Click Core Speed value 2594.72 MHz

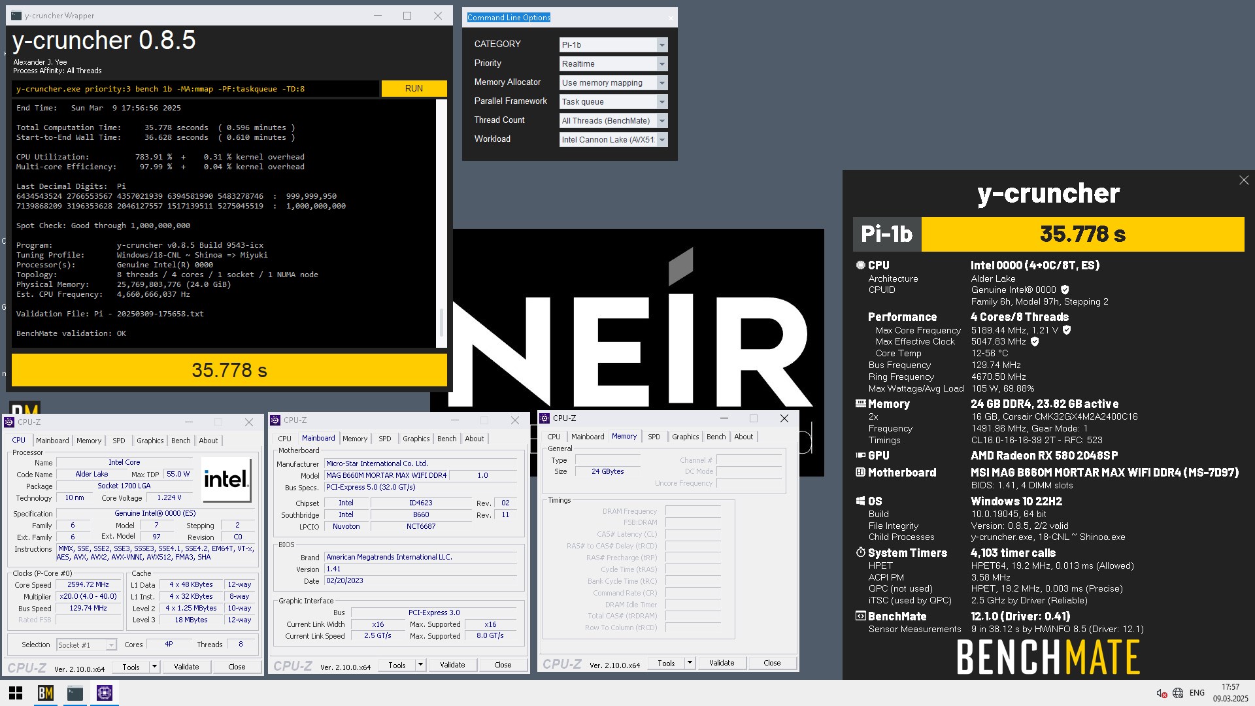pyautogui.click(x=88, y=585)
